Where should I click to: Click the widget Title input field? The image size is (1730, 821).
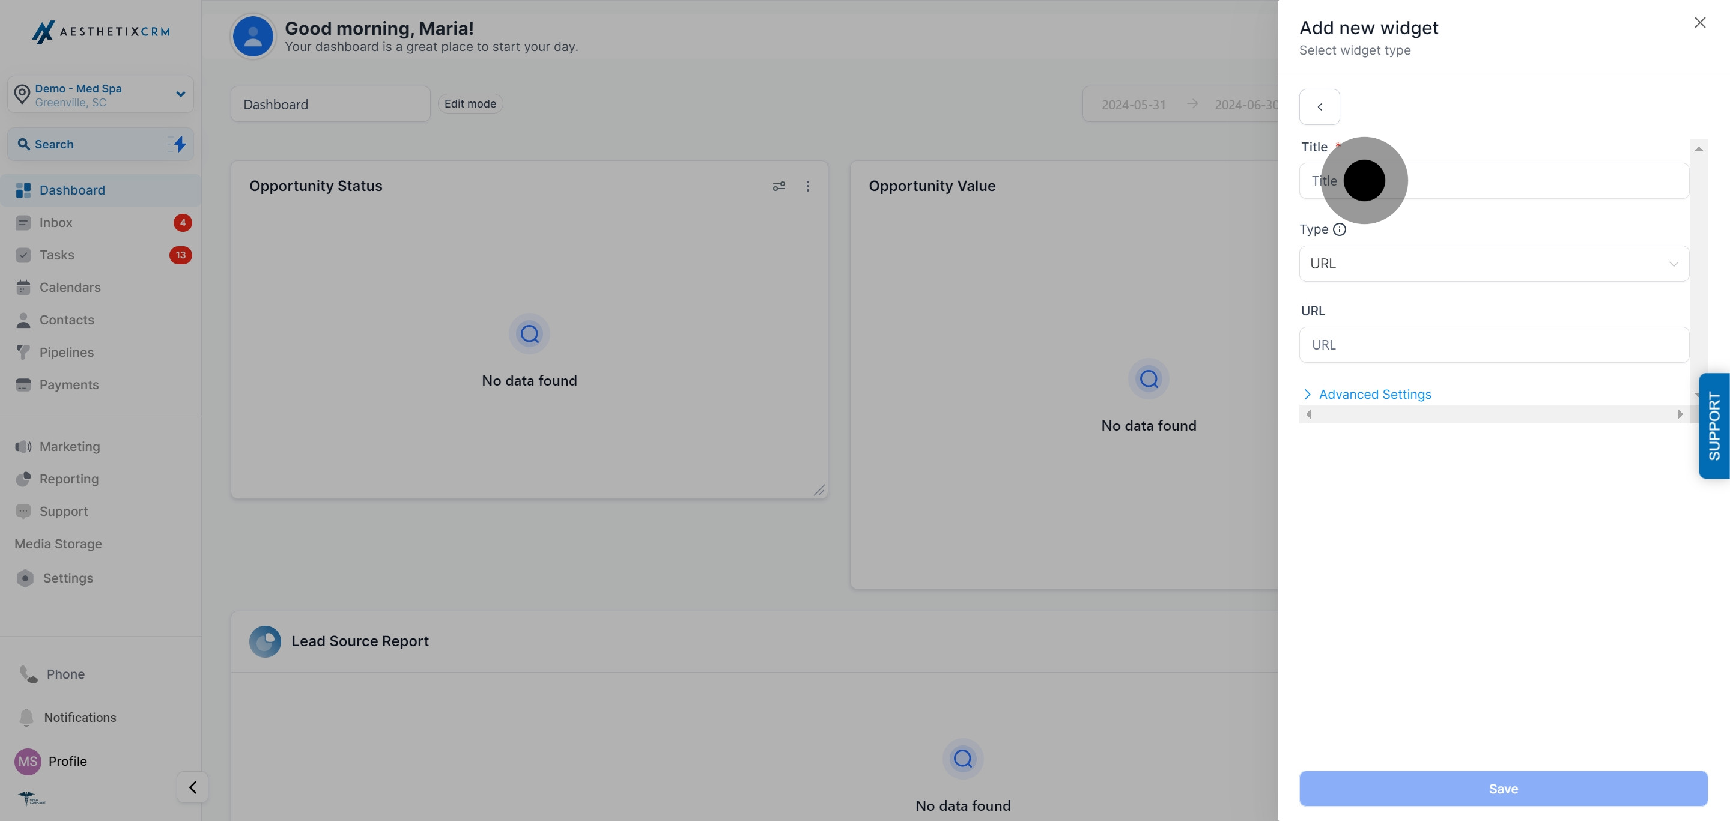[1493, 181]
